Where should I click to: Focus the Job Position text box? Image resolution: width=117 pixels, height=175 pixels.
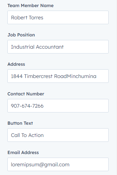pos(58,47)
